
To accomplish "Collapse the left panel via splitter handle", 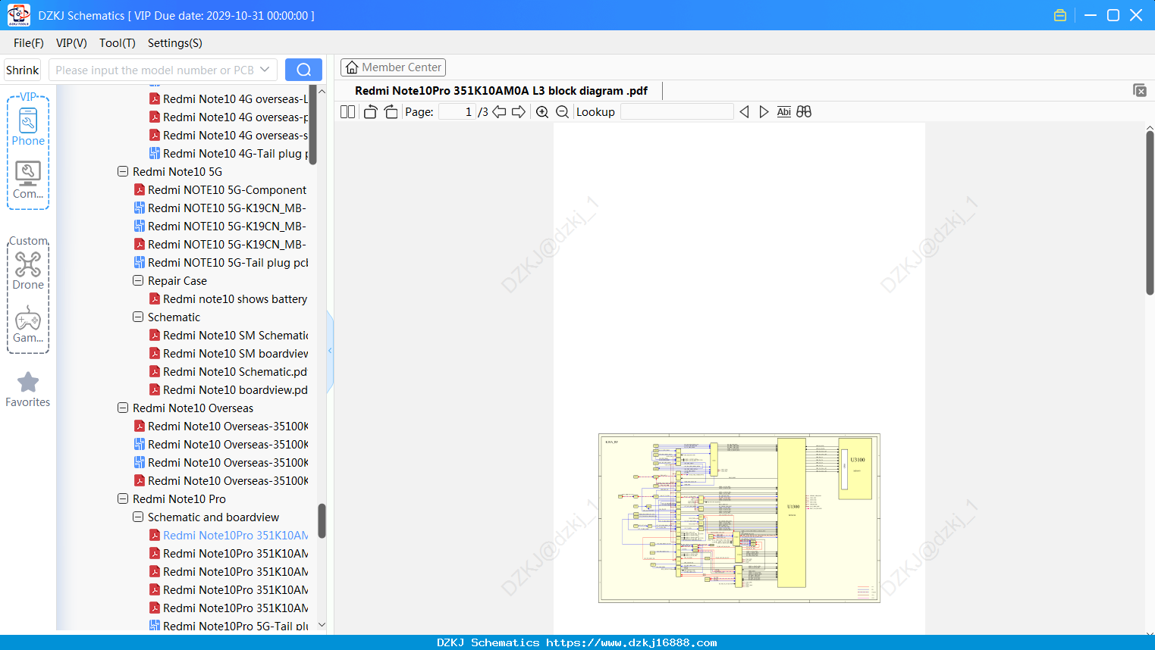I will click(330, 351).
